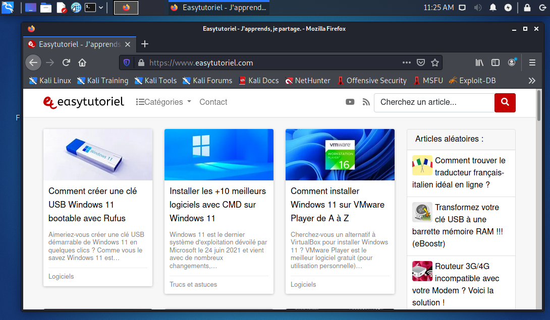Open the text editor panel launcher
This screenshot has width=550, height=320.
tap(62, 8)
